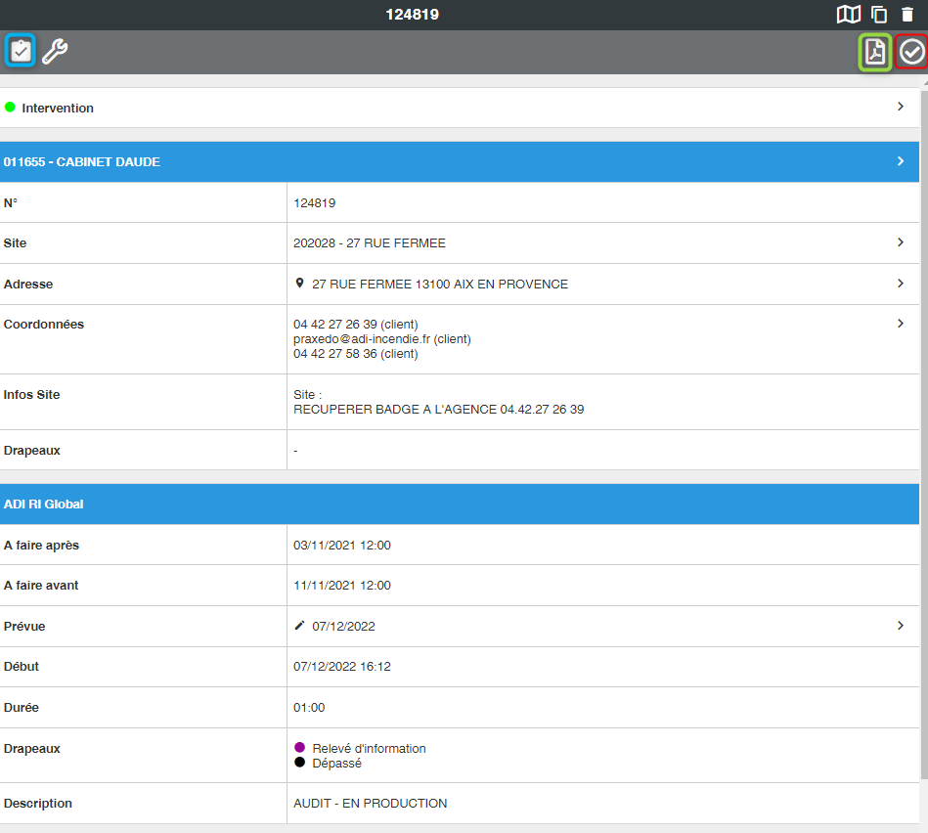Click the pencil icon beside Prévue date
Image resolution: width=928 pixels, height=833 pixels.
[300, 626]
